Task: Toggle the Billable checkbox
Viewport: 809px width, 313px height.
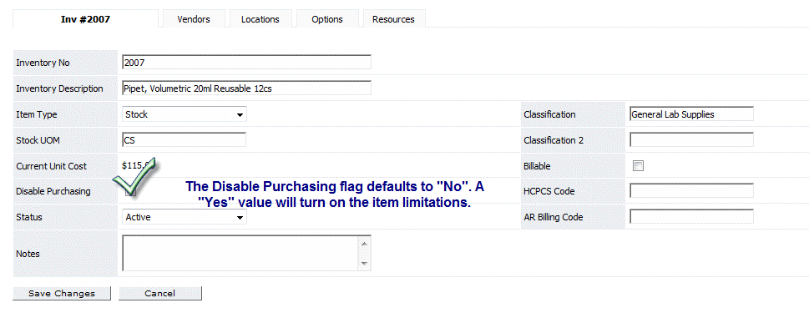Action: [x=639, y=166]
